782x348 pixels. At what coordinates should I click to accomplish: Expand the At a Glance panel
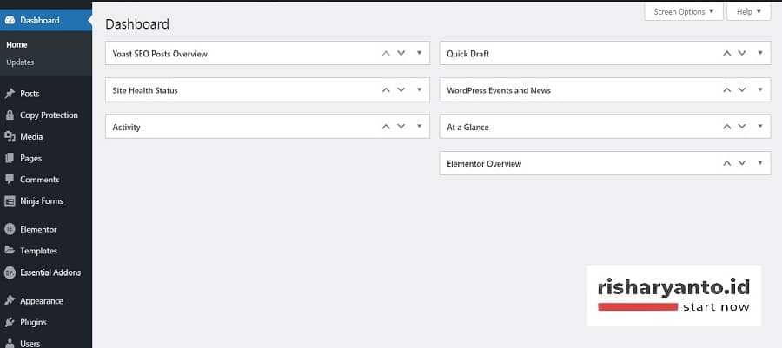click(760, 127)
